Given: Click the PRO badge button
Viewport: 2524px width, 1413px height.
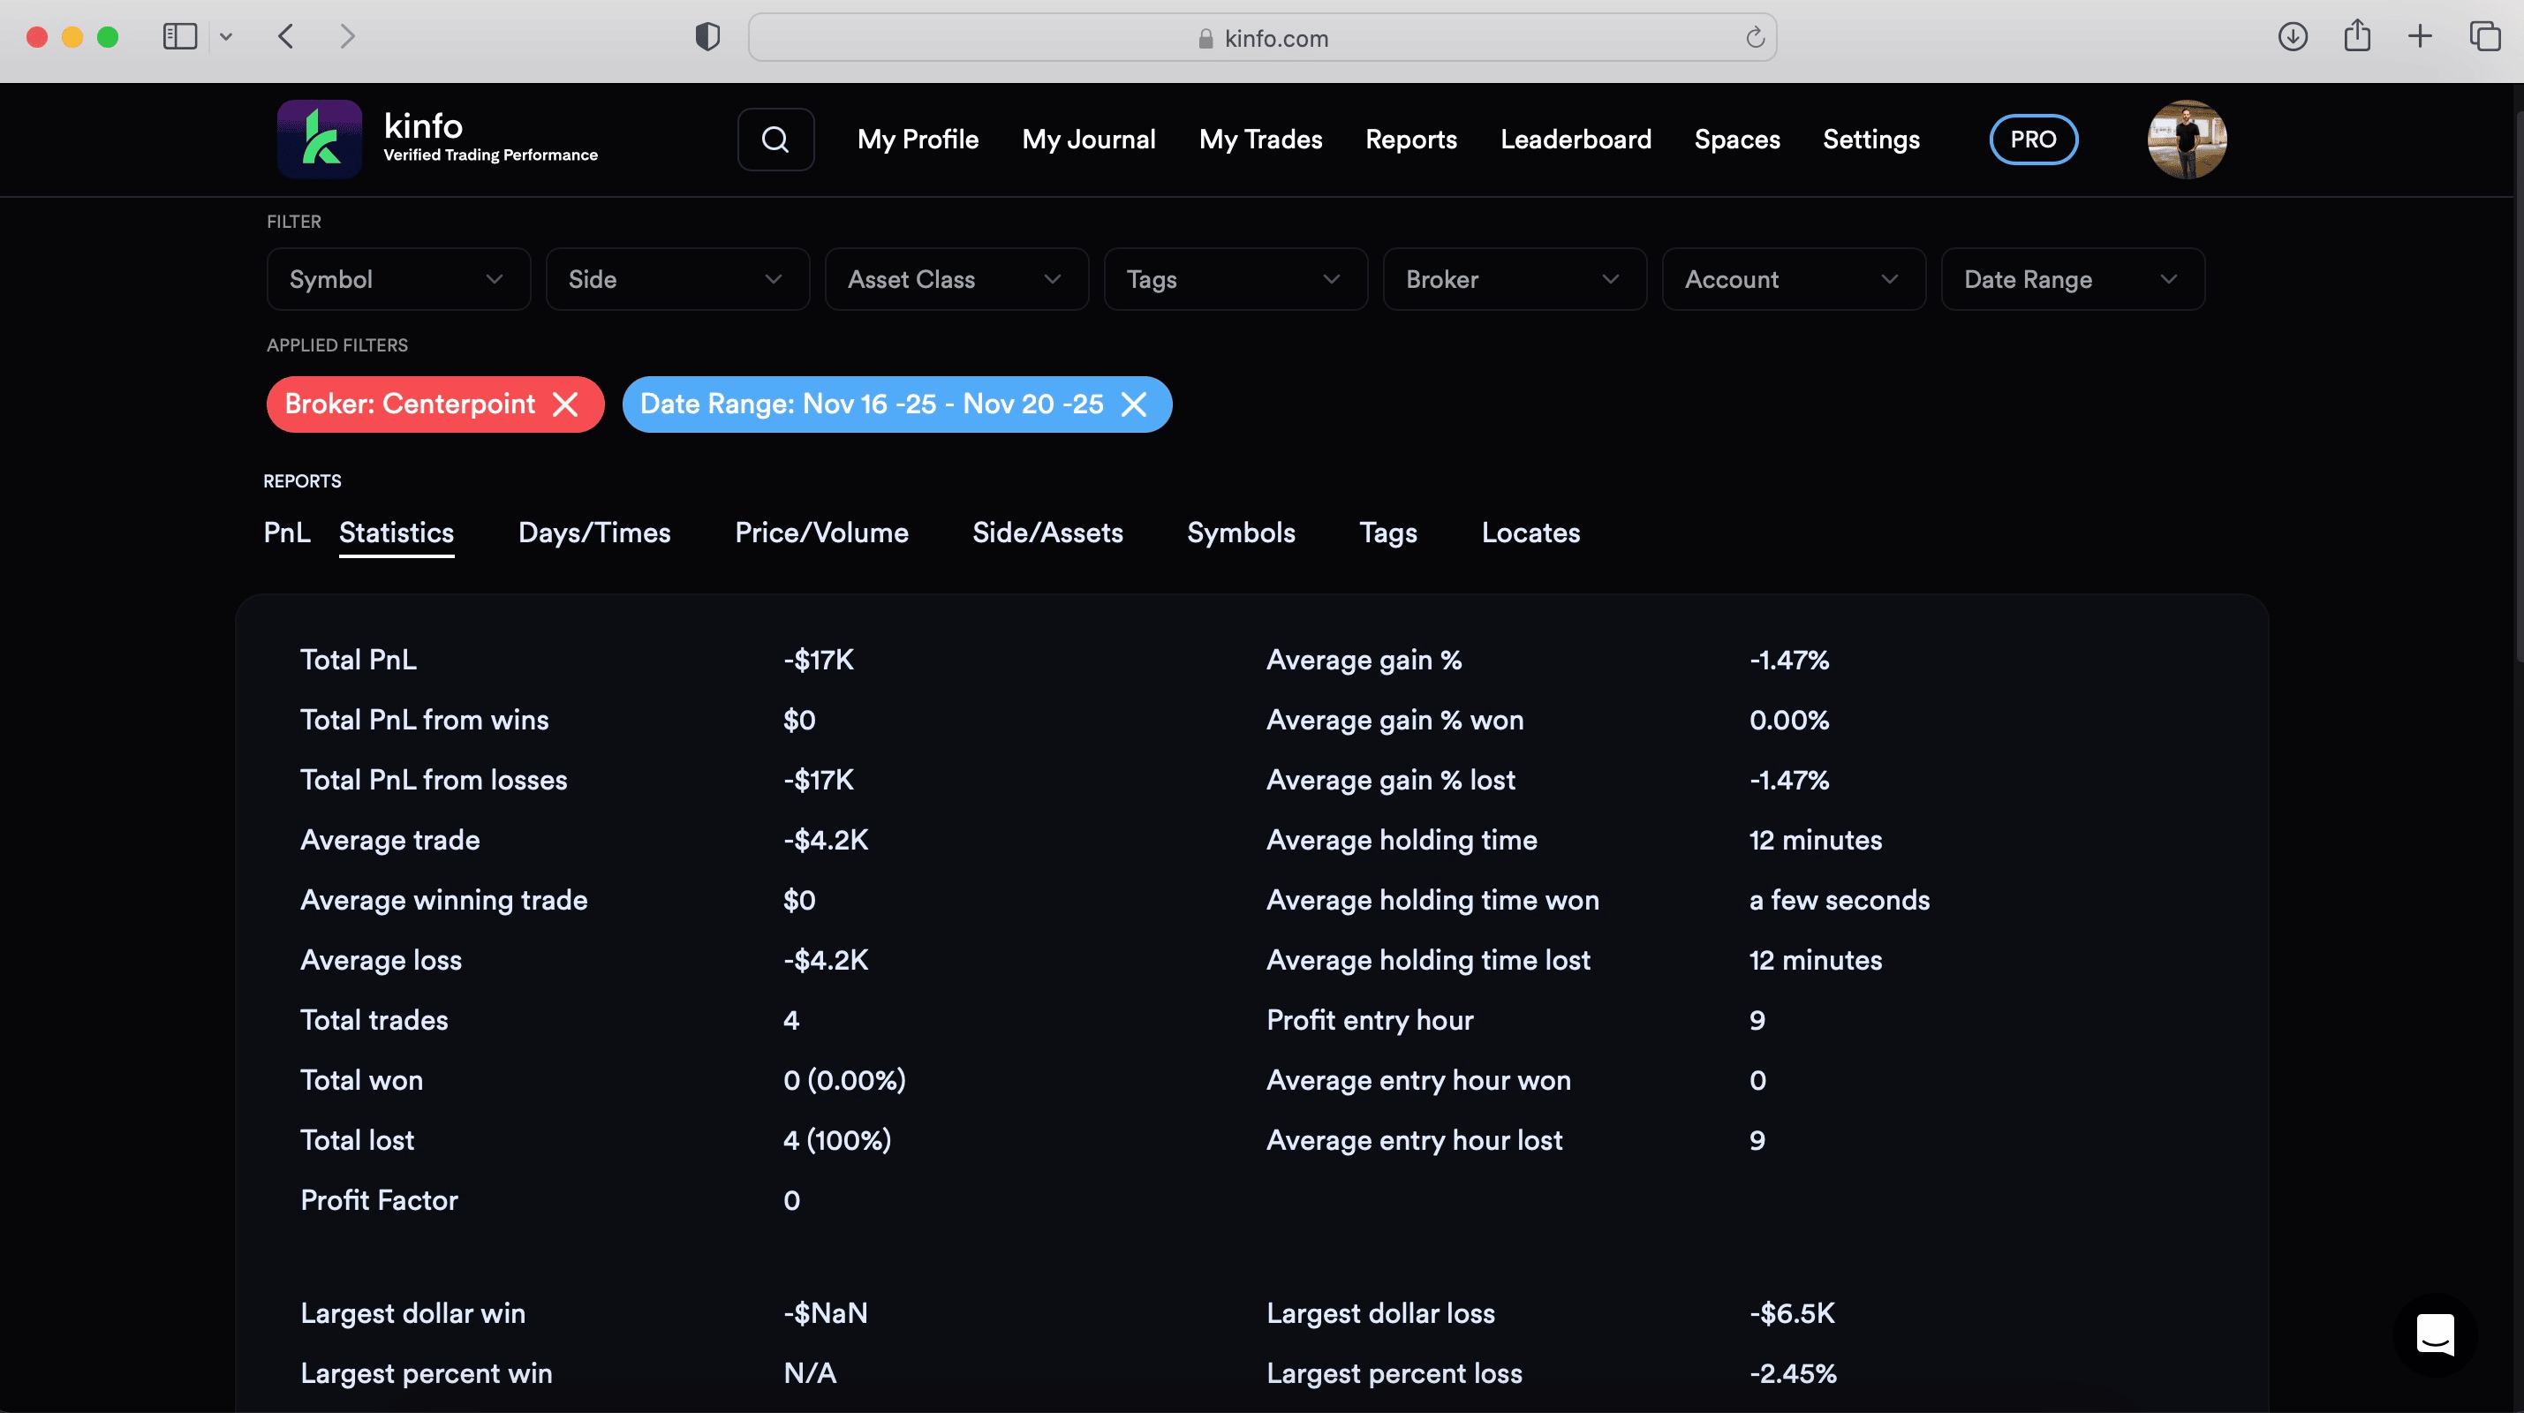Looking at the screenshot, I should tap(2032, 140).
